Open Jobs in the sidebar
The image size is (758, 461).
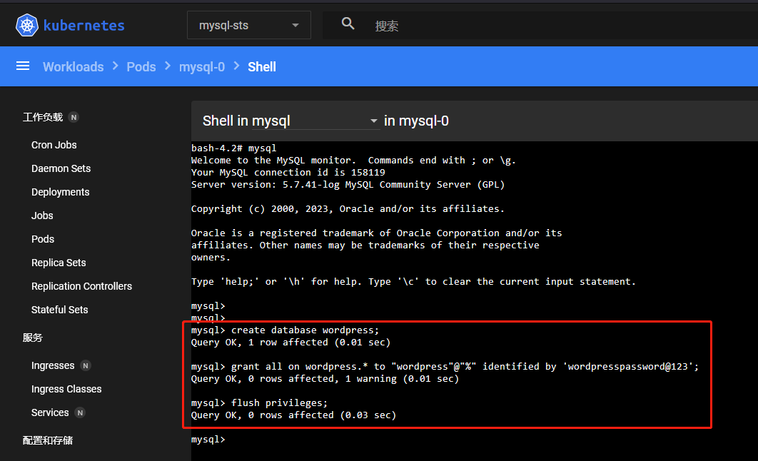pos(42,216)
